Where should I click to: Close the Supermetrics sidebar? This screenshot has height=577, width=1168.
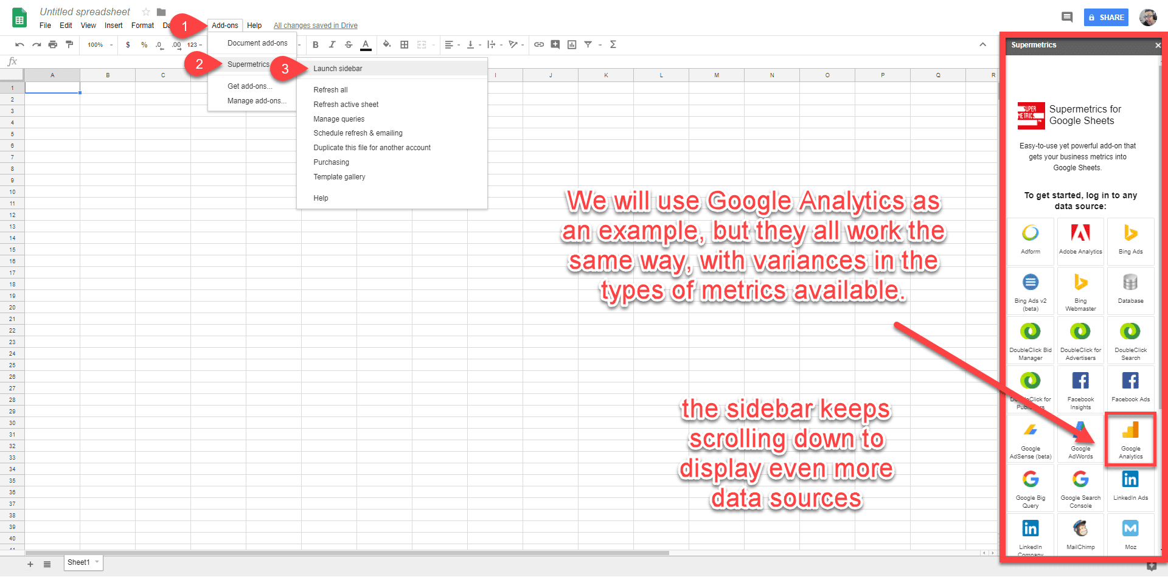(x=1157, y=46)
